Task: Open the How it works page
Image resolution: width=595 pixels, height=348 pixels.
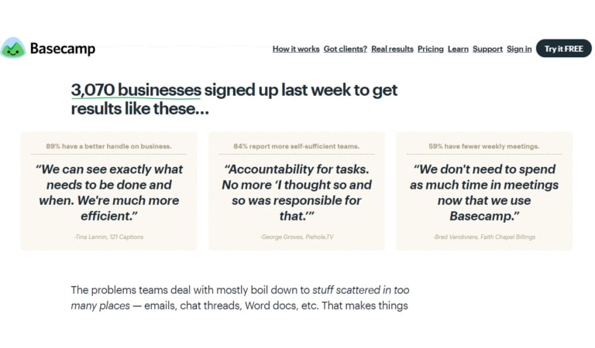Action: (x=296, y=49)
